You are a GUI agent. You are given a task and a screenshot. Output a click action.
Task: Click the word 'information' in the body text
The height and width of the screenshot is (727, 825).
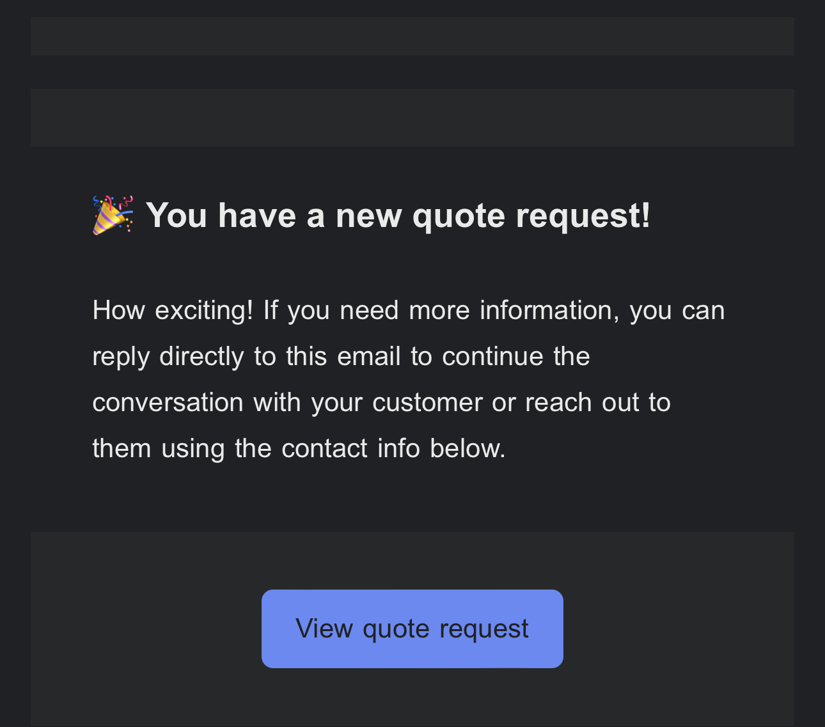coord(549,311)
